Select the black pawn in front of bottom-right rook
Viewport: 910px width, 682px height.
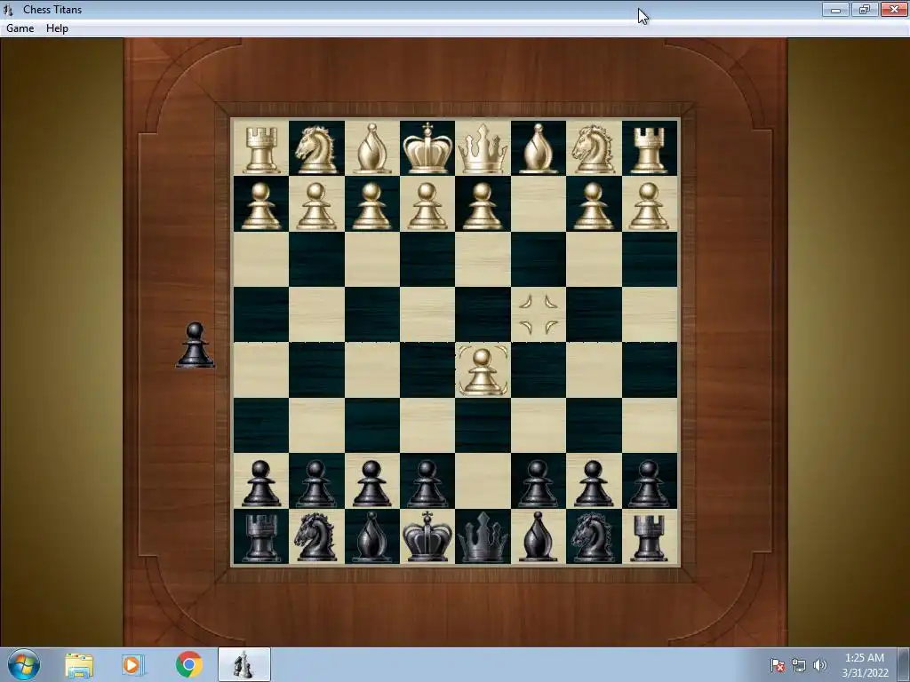pyautogui.click(x=649, y=483)
